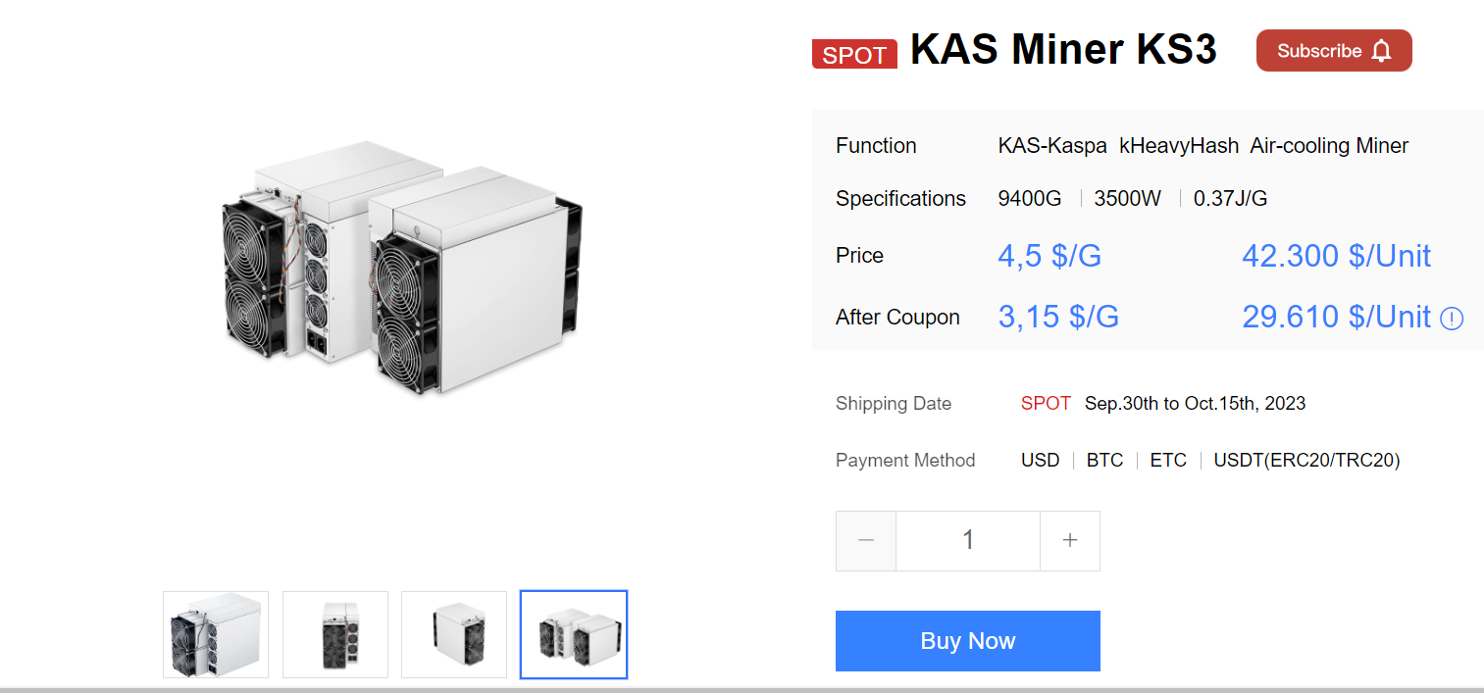Click the main product image of miners
The width and height of the screenshot is (1484, 693).
pyautogui.click(x=400, y=267)
